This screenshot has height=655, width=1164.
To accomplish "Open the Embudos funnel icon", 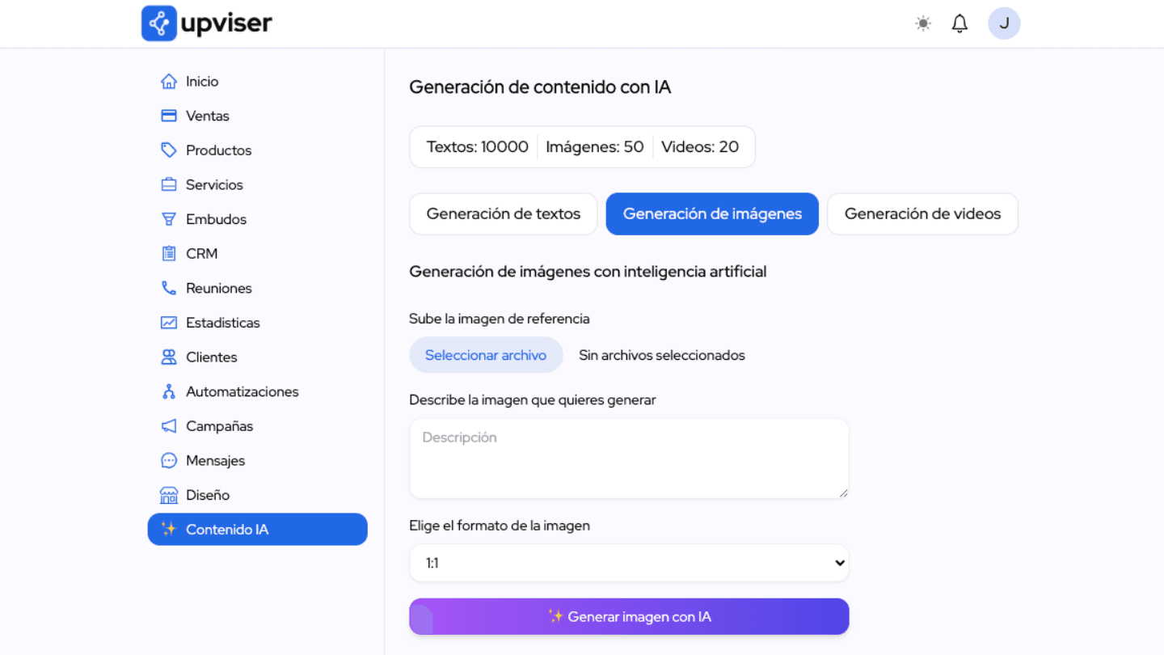I will [x=169, y=218].
